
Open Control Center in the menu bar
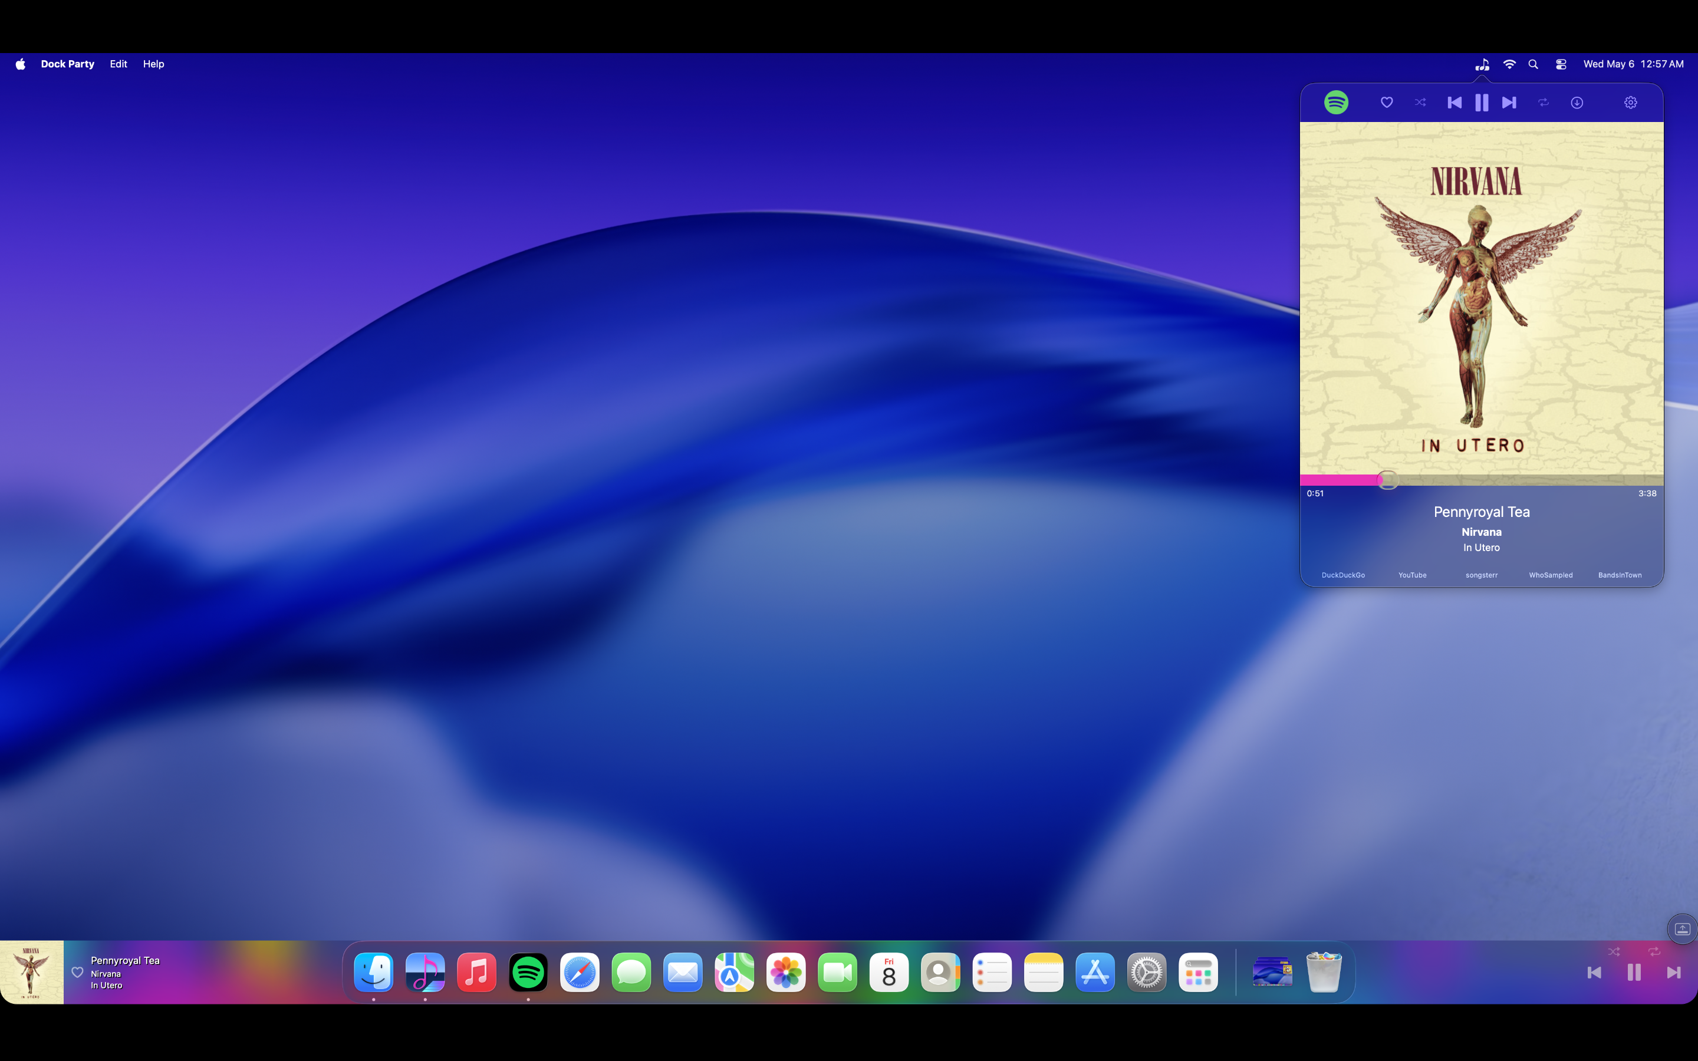(1561, 64)
